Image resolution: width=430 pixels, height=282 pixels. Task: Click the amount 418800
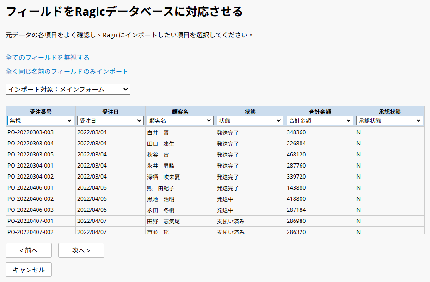(x=296, y=199)
